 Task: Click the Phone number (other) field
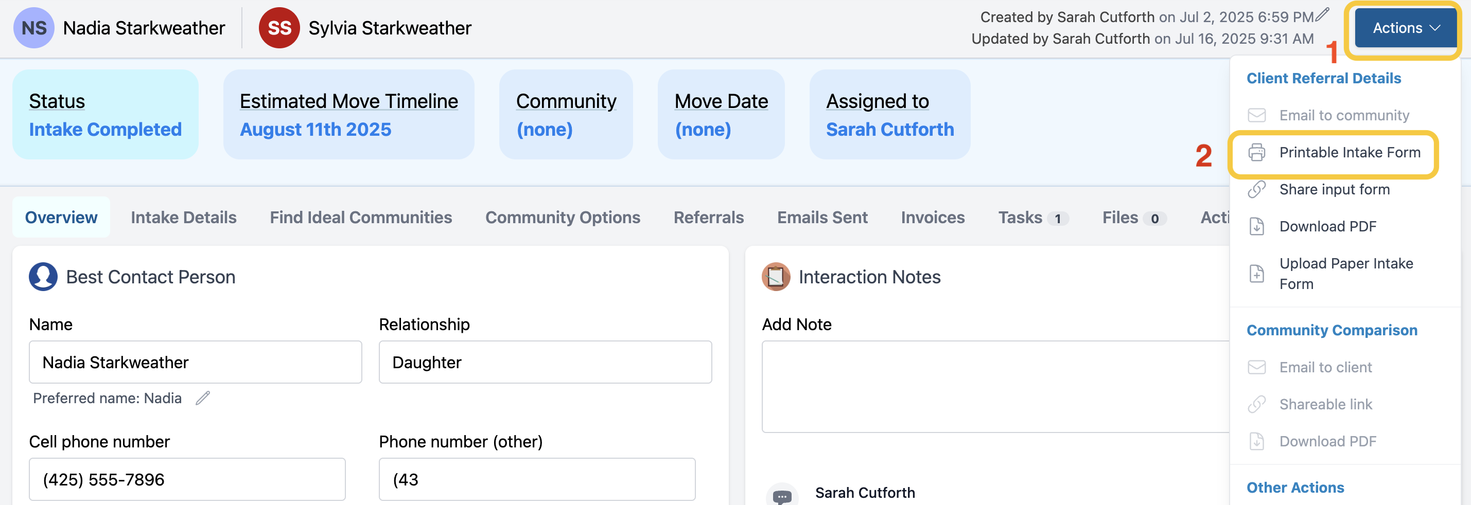pyautogui.click(x=537, y=479)
